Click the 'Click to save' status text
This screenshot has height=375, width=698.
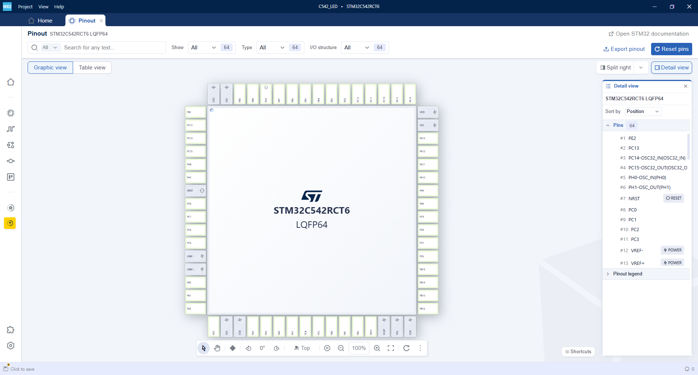(23, 369)
